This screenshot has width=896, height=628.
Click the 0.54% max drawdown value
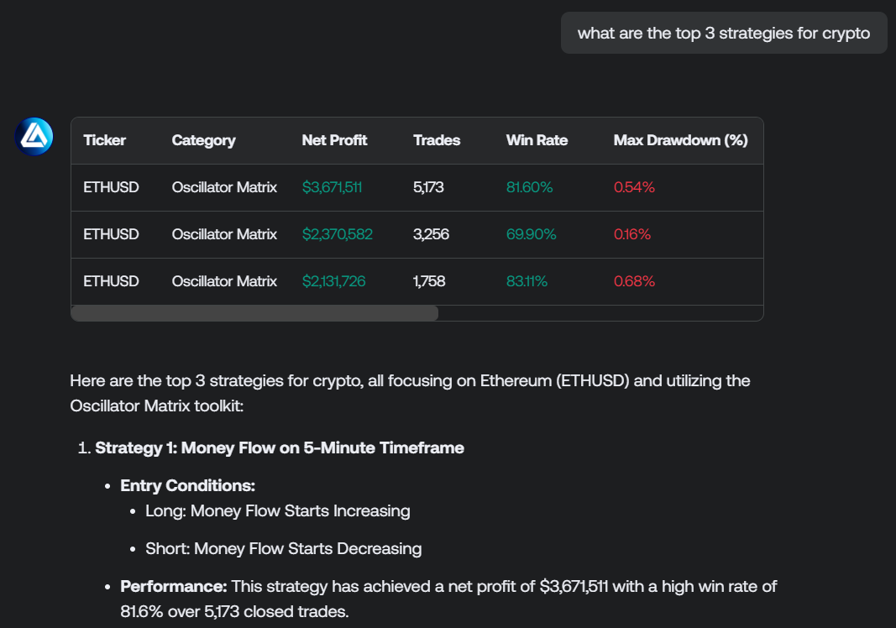click(x=634, y=187)
